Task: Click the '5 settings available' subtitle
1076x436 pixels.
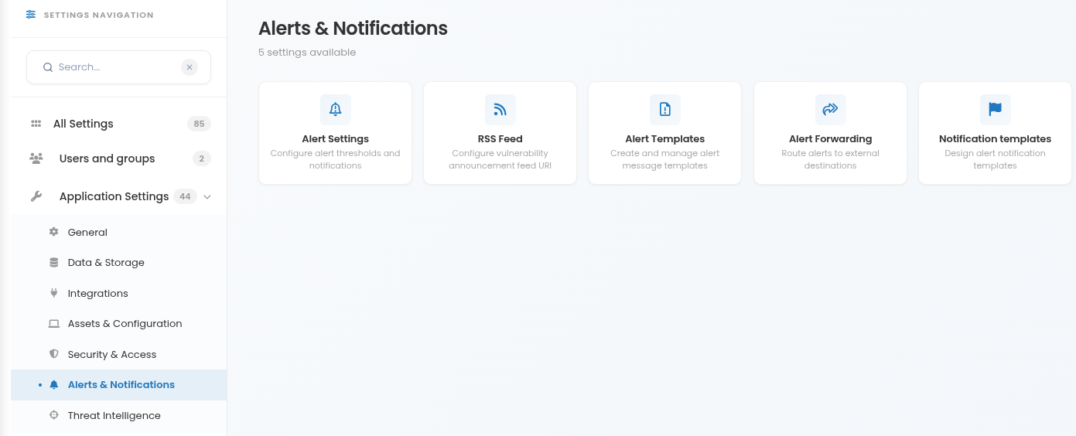Action: [307, 53]
